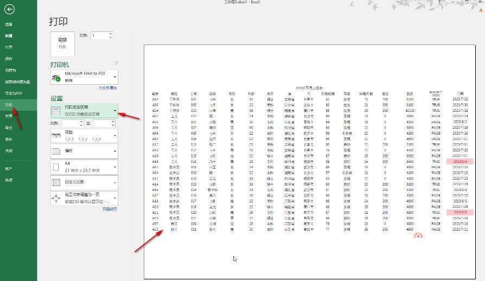Click the large printer Print button
Viewport: 485px width, 281px height.
tap(62, 43)
